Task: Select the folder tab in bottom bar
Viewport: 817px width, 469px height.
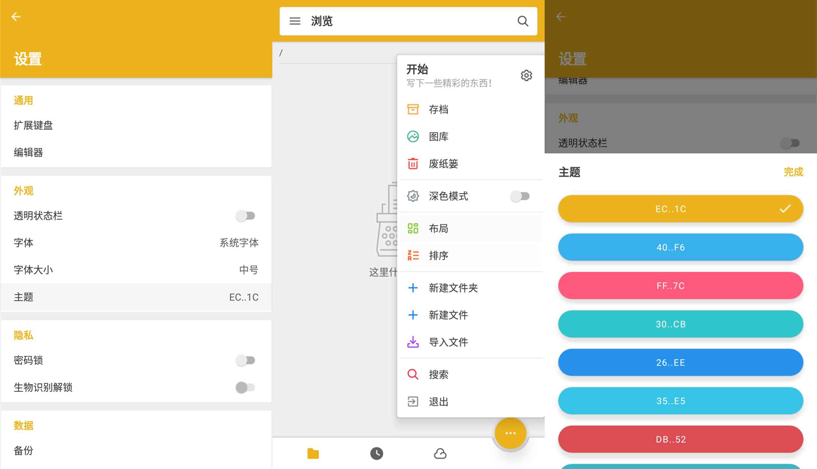Action: pyautogui.click(x=313, y=453)
